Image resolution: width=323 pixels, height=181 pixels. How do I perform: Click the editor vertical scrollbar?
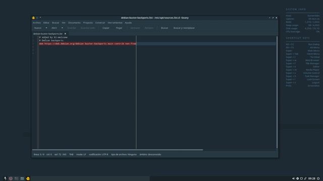[277, 92]
